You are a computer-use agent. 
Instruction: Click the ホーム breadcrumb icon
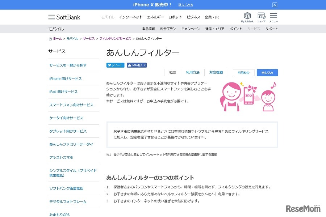[50, 39]
